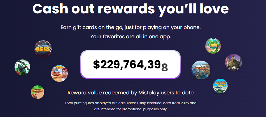
Task: Select the SimCity BuildIt game icon
Action: (x=200, y=70)
